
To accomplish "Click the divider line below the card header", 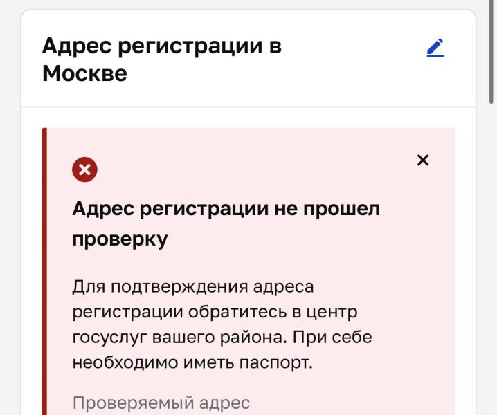I will pos(248,107).
